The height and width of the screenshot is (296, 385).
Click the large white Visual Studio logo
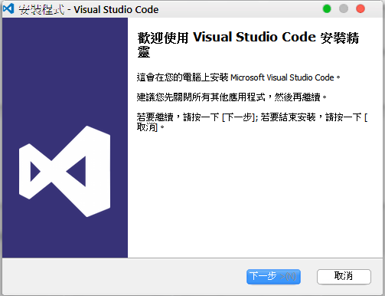click(x=65, y=171)
